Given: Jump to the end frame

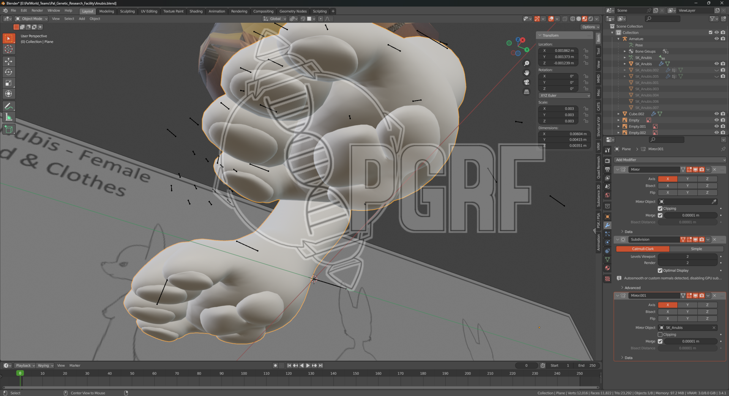Looking at the screenshot, I should [321, 366].
